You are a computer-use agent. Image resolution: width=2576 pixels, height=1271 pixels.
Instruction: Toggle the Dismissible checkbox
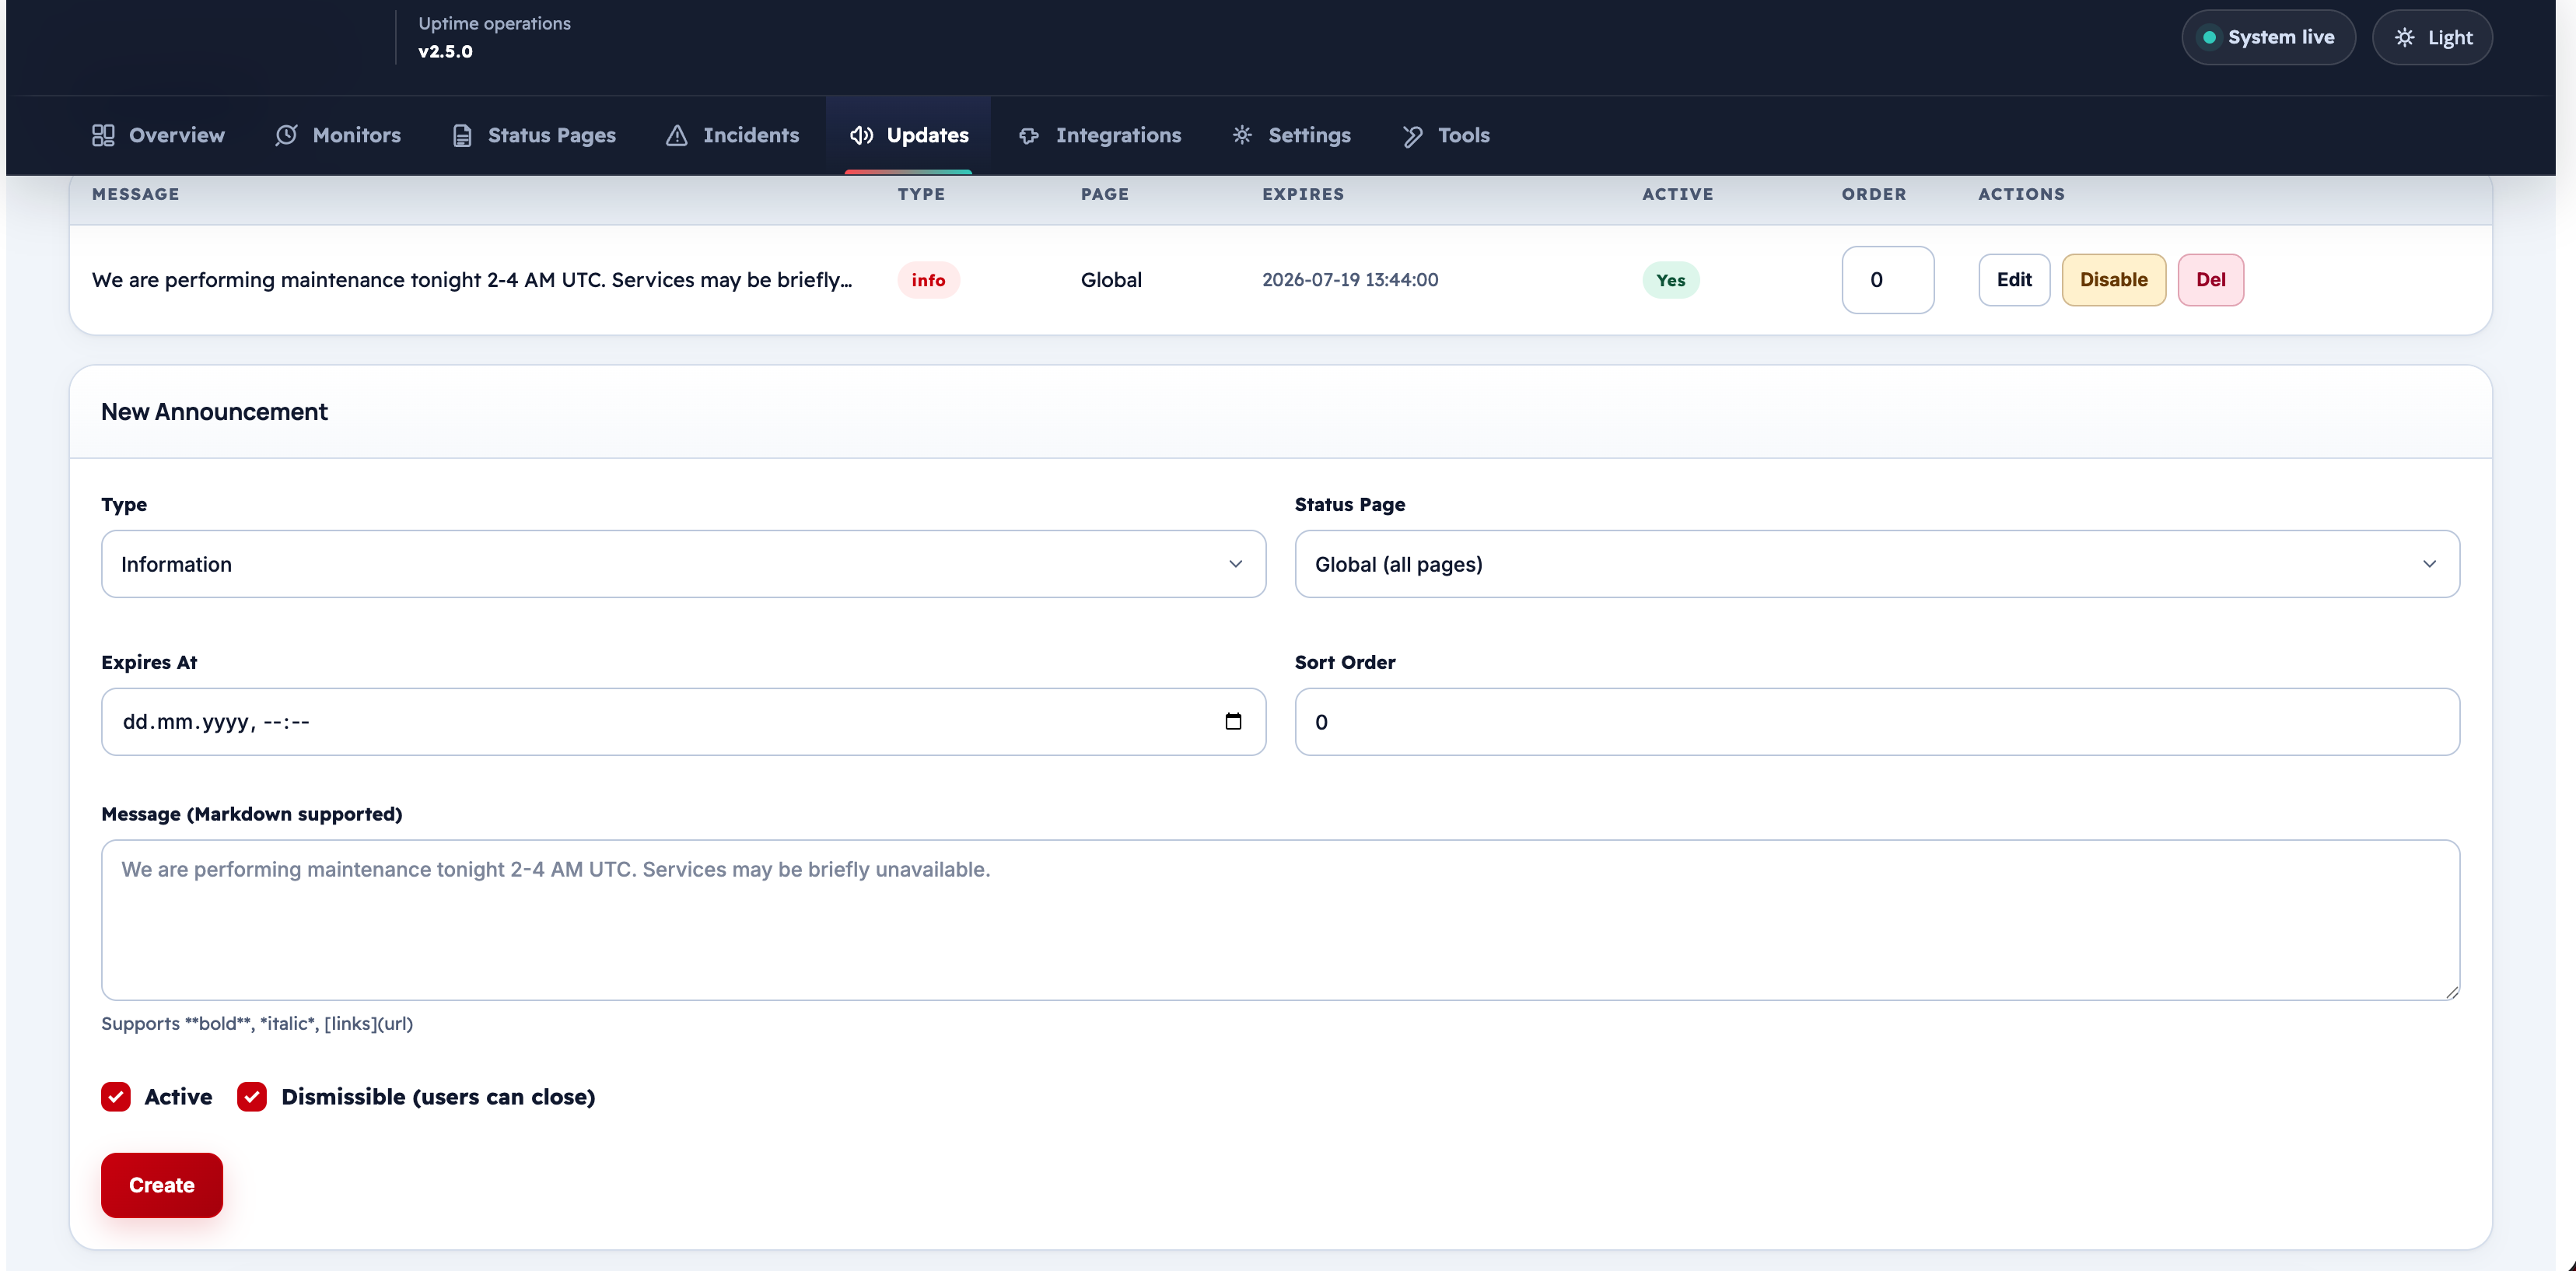click(x=252, y=1096)
